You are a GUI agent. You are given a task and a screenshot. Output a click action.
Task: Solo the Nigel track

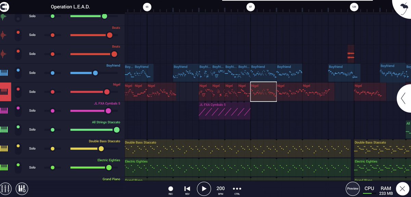click(x=32, y=92)
